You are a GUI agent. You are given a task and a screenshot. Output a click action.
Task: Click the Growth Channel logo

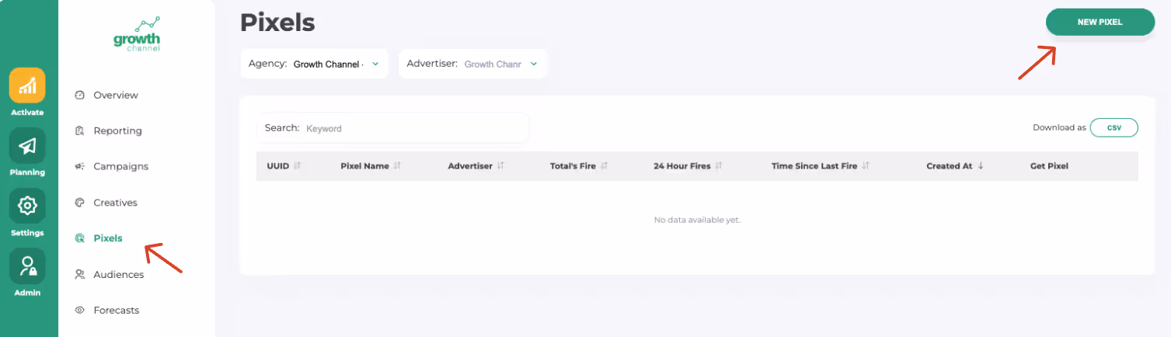tap(137, 33)
